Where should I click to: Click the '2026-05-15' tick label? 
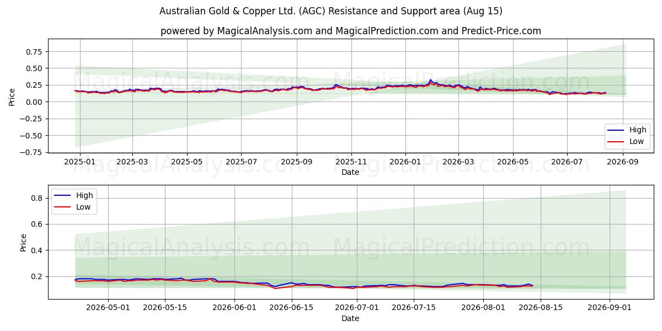coord(165,308)
